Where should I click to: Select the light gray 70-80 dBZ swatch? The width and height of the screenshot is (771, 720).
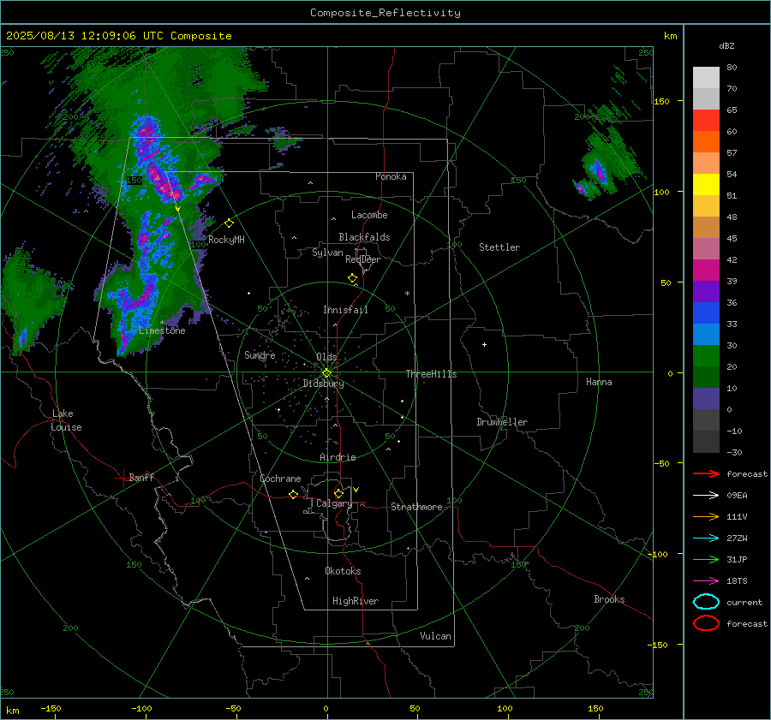click(706, 78)
